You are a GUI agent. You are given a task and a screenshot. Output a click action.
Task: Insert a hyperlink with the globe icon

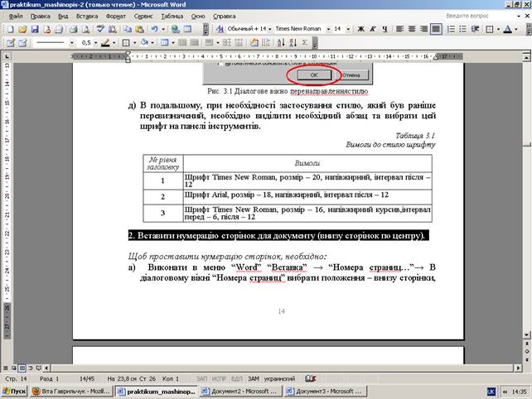tap(175, 29)
